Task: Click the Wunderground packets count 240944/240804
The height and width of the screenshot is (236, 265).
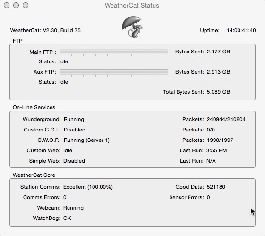Action: point(226,120)
